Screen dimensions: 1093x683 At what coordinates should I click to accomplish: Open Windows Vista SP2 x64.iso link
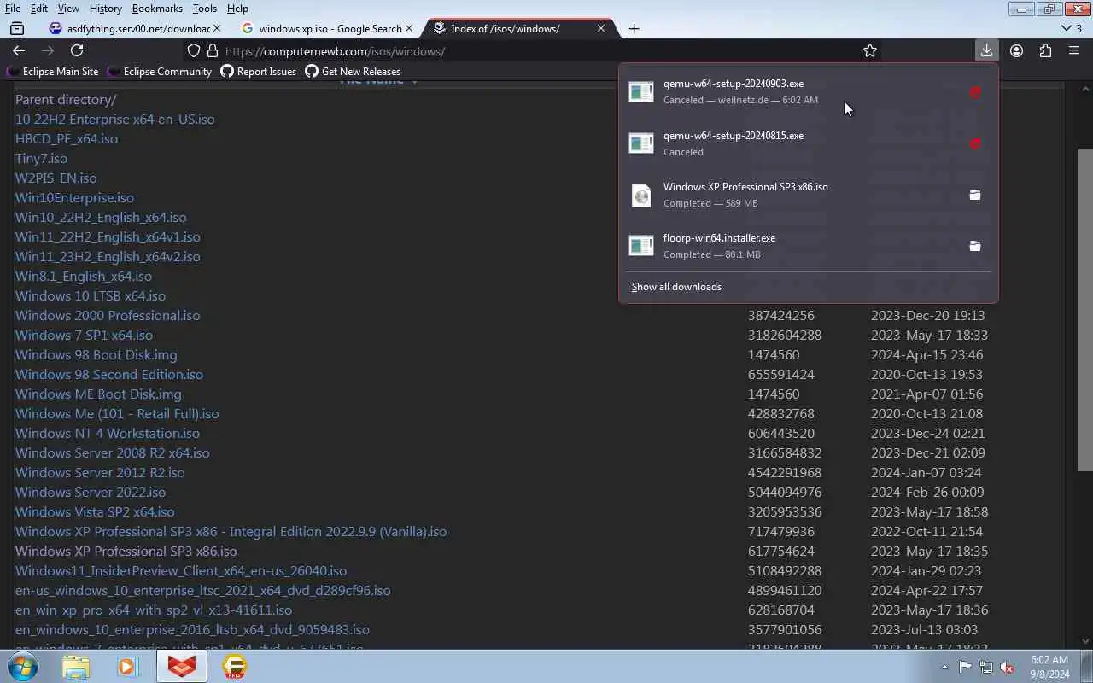pos(95,511)
